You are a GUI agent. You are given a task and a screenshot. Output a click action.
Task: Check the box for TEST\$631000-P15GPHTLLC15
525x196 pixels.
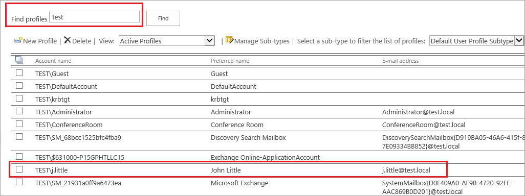19,156
